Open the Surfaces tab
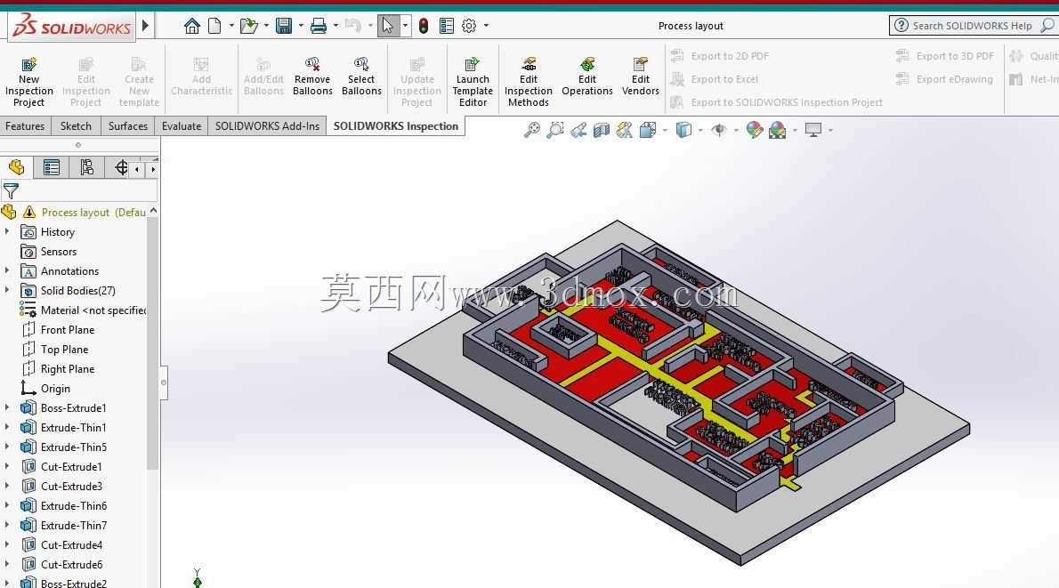The width and height of the screenshot is (1059, 588). point(127,126)
